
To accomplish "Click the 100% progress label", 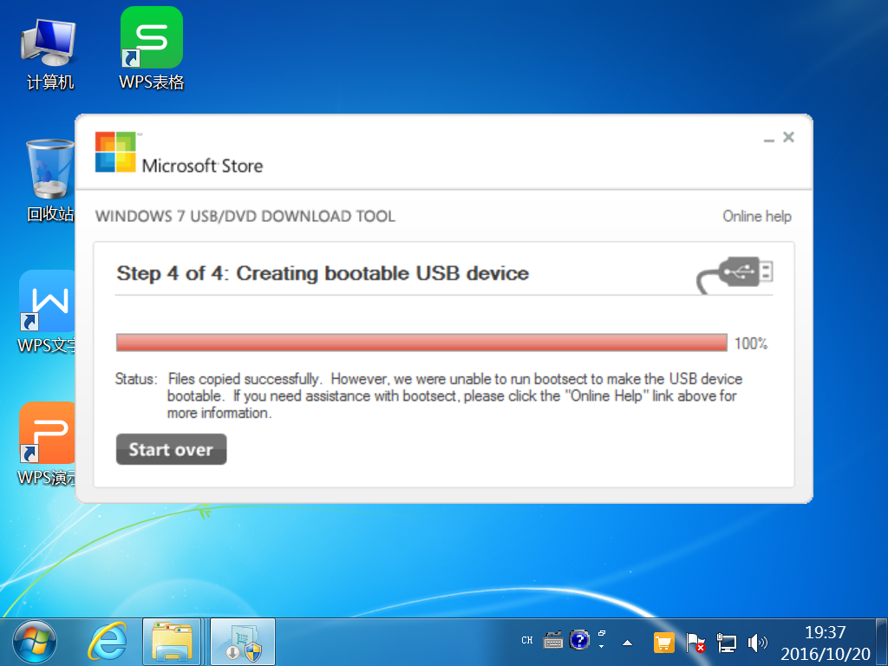I will point(751,343).
